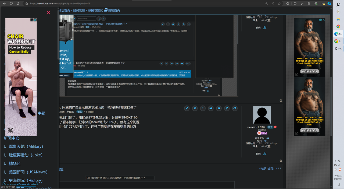Click Do not share my Personal Information
Image resolution: width=344 pixels, height=189 pixels.
pyautogui.click(x=20, y=184)
